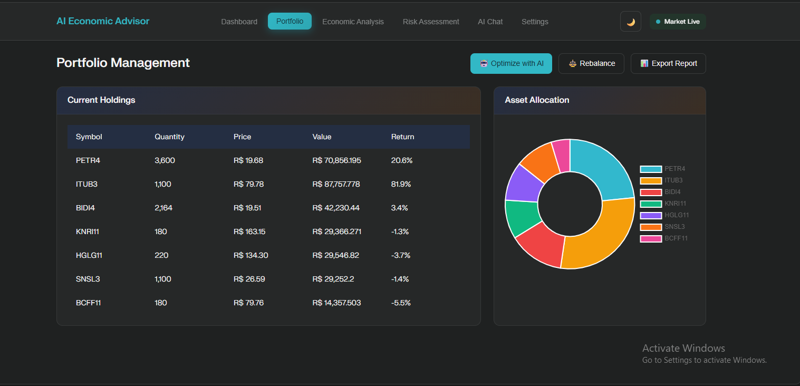This screenshot has width=800, height=386.
Task: Click the PETR4 teal legend swatch
Action: pos(651,169)
